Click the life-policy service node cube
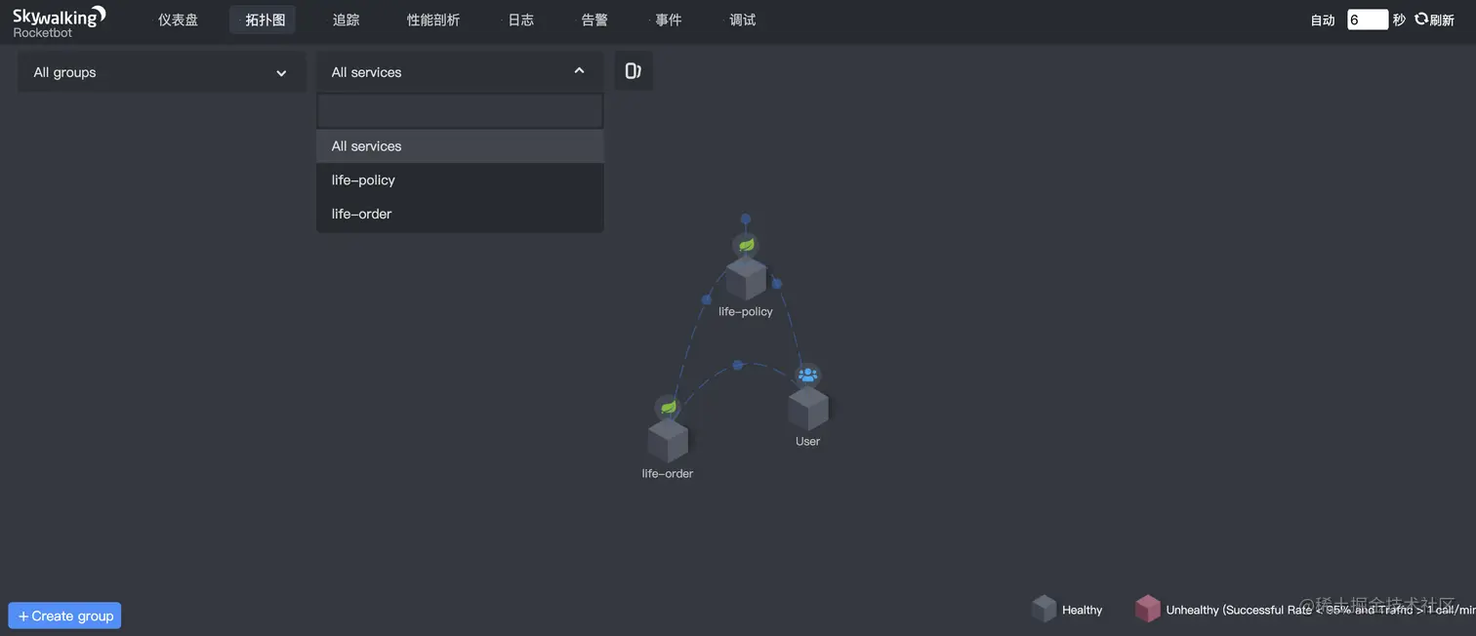Viewport: 1476px width, 636px height. pyautogui.click(x=746, y=279)
